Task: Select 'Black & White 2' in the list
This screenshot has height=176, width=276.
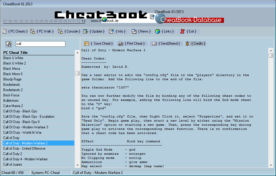Action: 38,63
